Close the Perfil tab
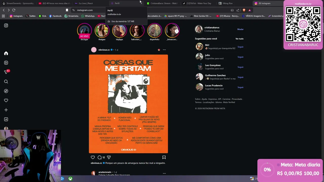324x182 pixels. (141, 3)
